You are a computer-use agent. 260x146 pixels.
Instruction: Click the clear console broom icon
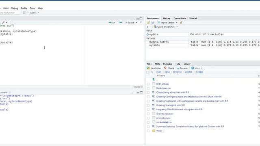tap(132, 92)
